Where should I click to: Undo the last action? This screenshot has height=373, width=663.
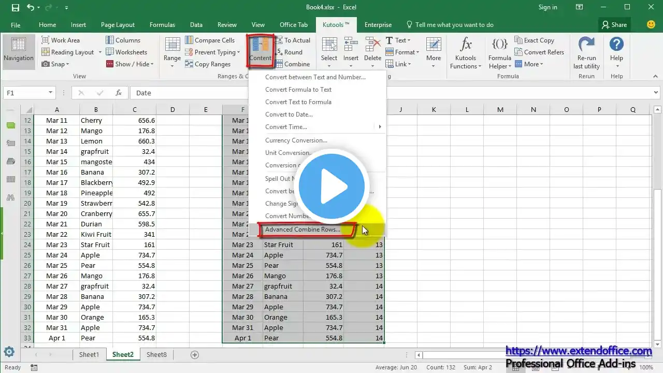(30, 7)
